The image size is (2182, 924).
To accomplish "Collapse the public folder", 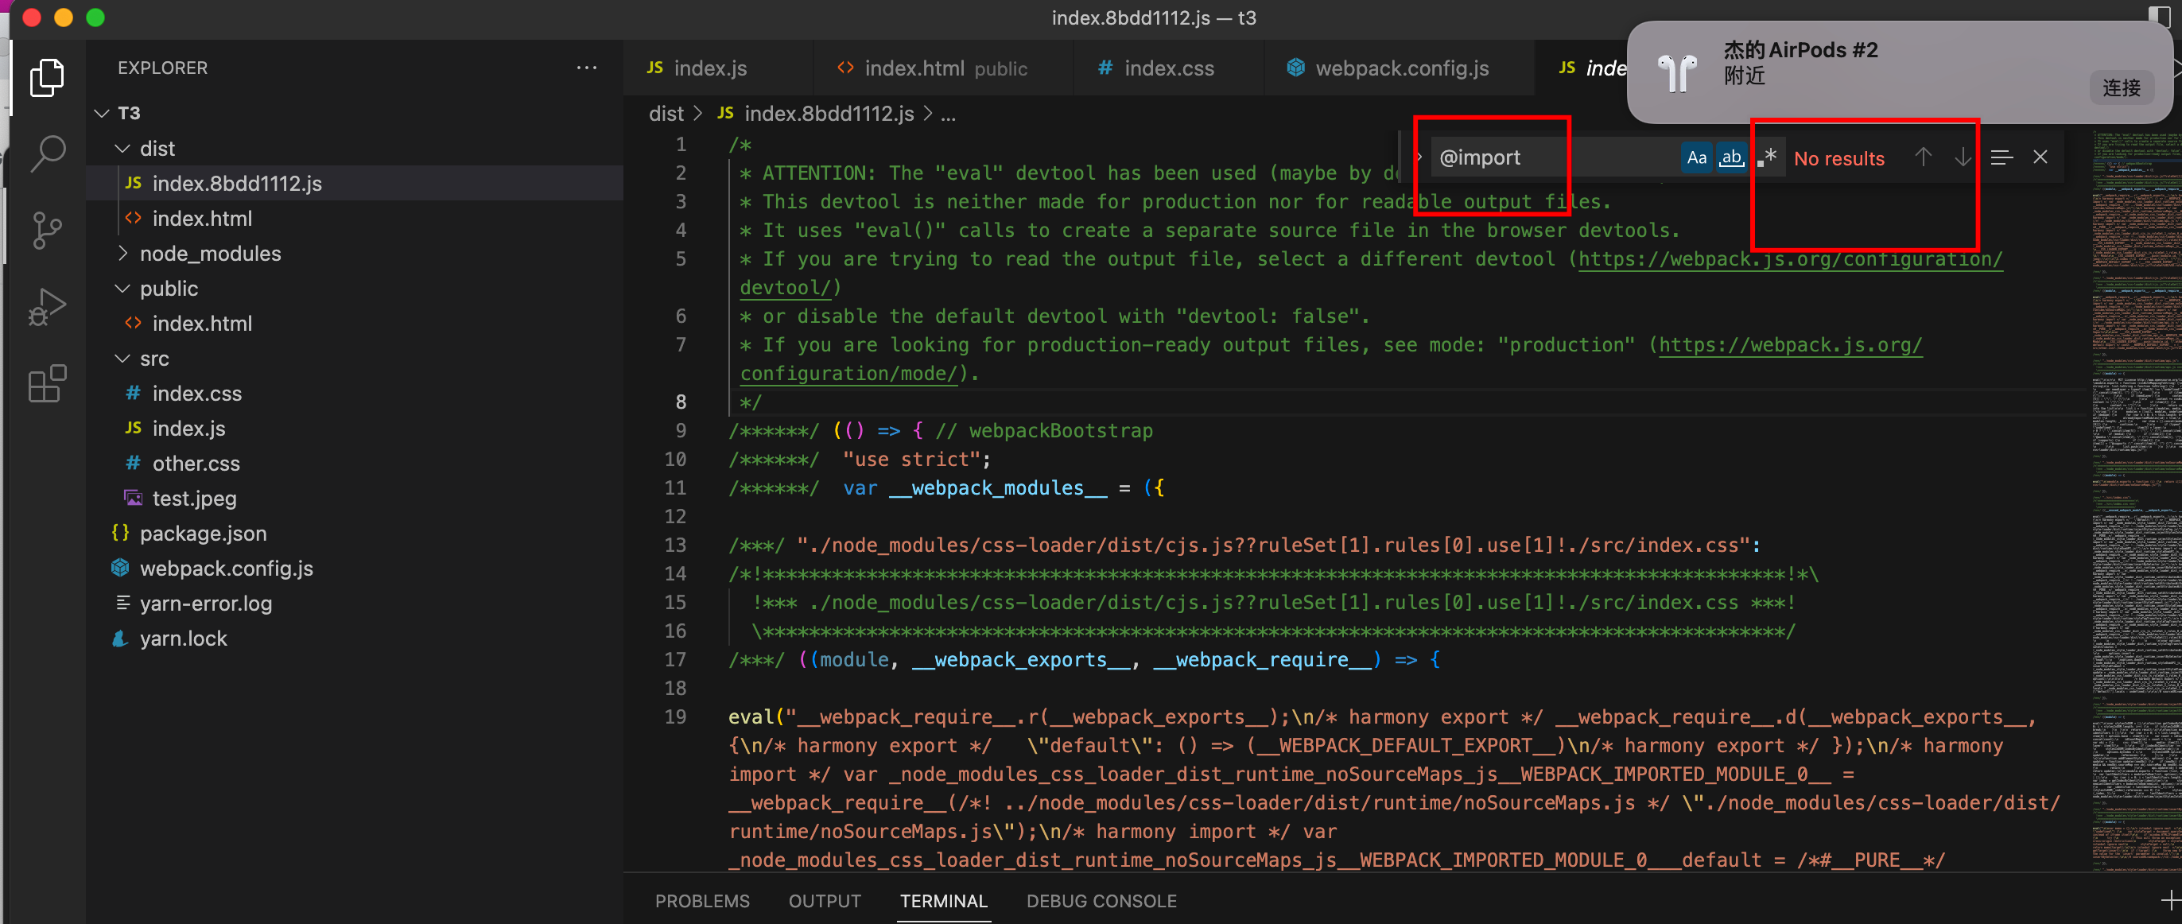I will tap(122, 289).
